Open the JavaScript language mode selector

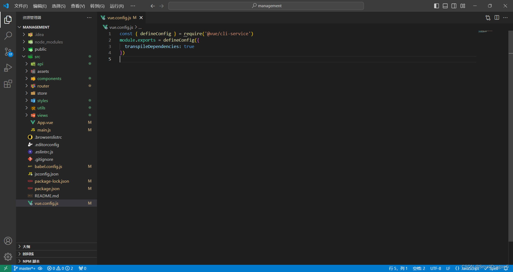[469, 268]
